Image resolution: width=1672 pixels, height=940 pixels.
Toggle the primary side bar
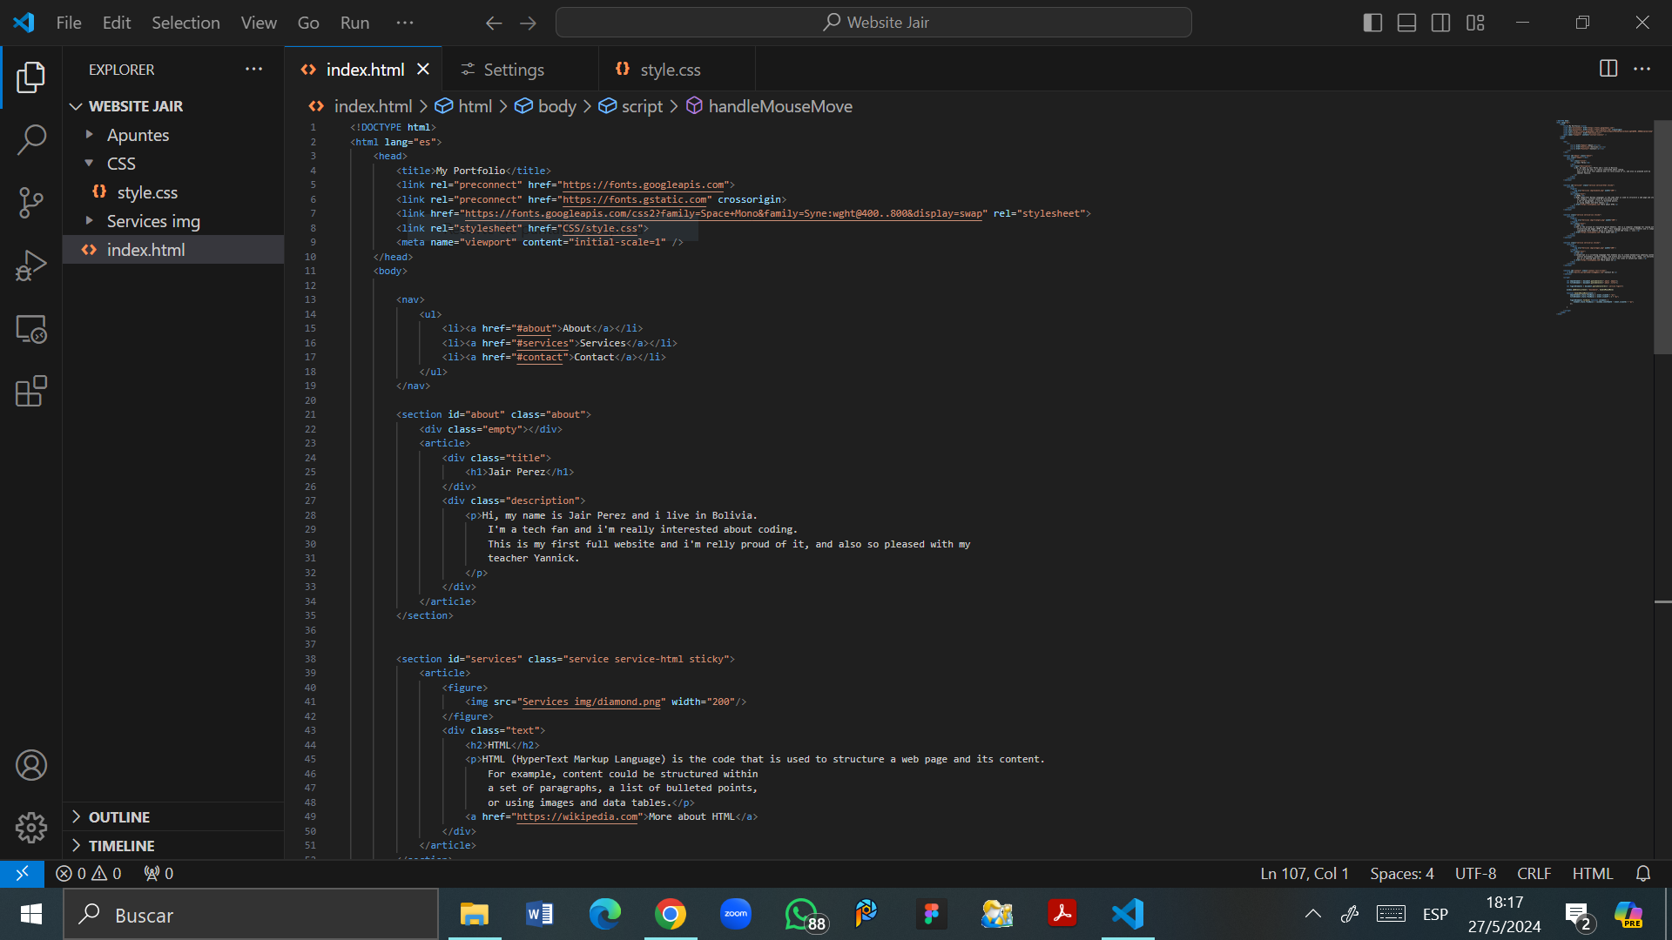pyautogui.click(x=1372, y=23)
